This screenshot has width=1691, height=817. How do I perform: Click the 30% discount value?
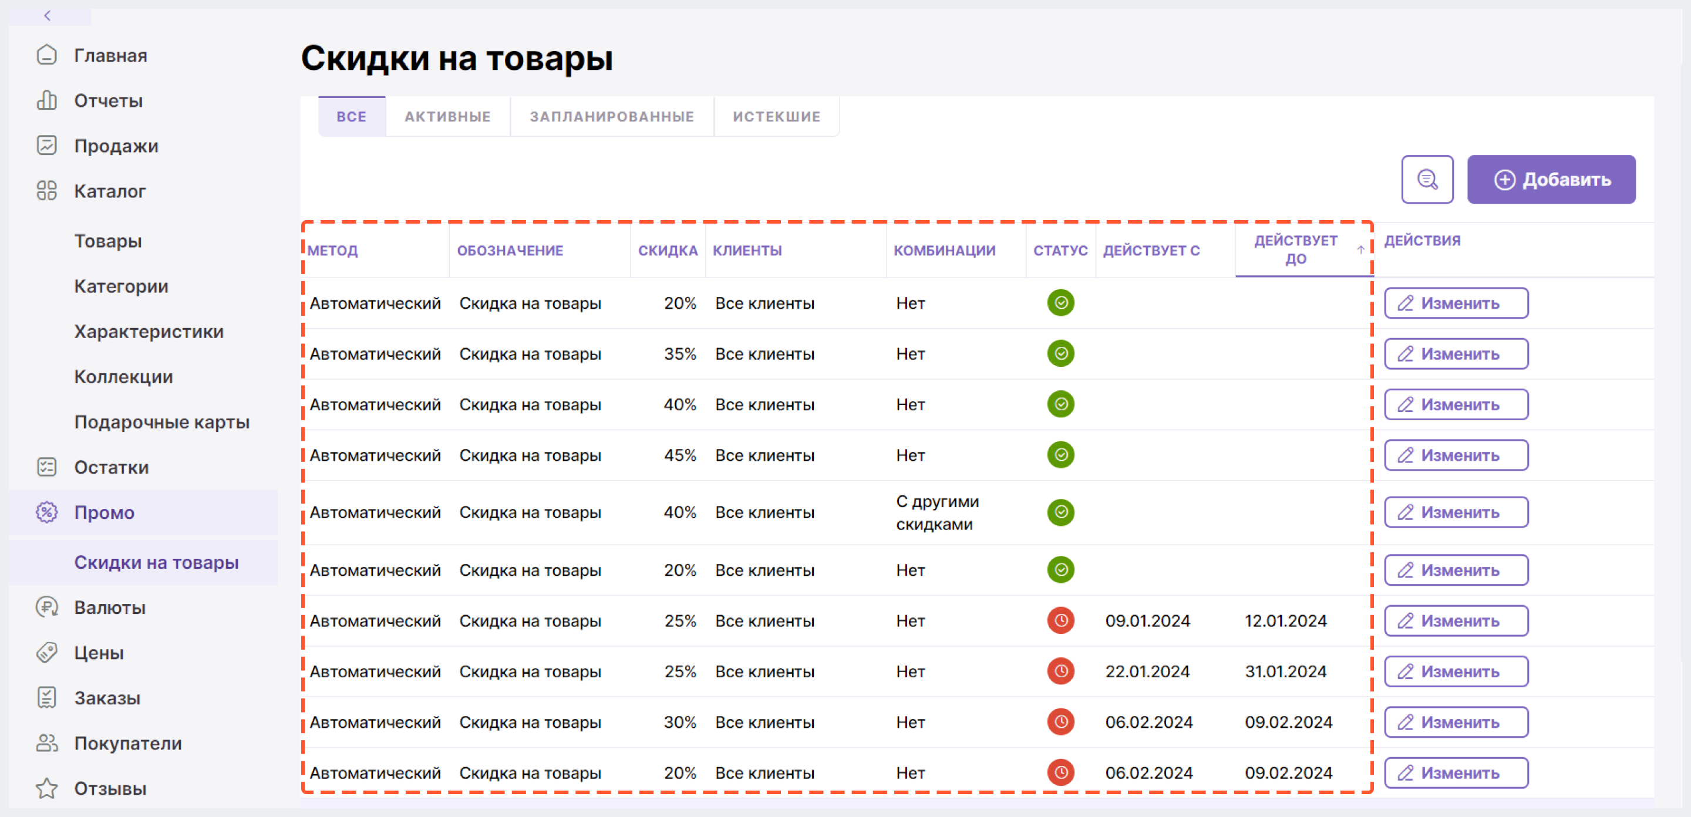click(x=680, y=722)
